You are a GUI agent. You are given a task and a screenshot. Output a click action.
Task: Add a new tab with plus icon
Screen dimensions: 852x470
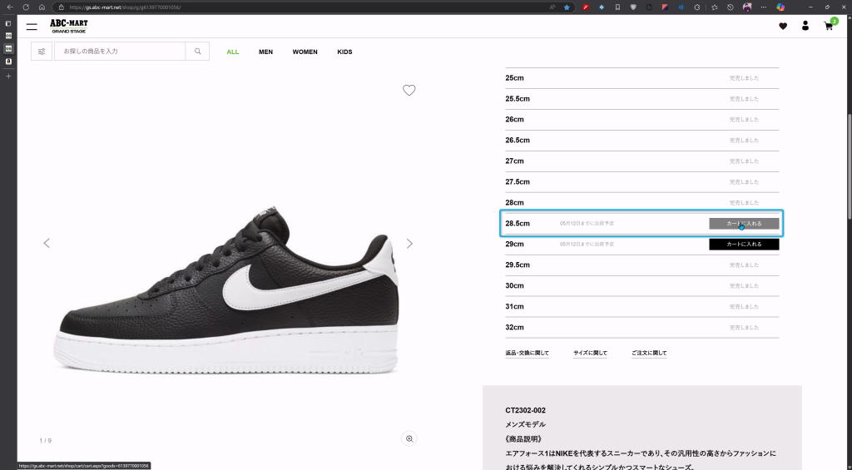tap(8, 76)
